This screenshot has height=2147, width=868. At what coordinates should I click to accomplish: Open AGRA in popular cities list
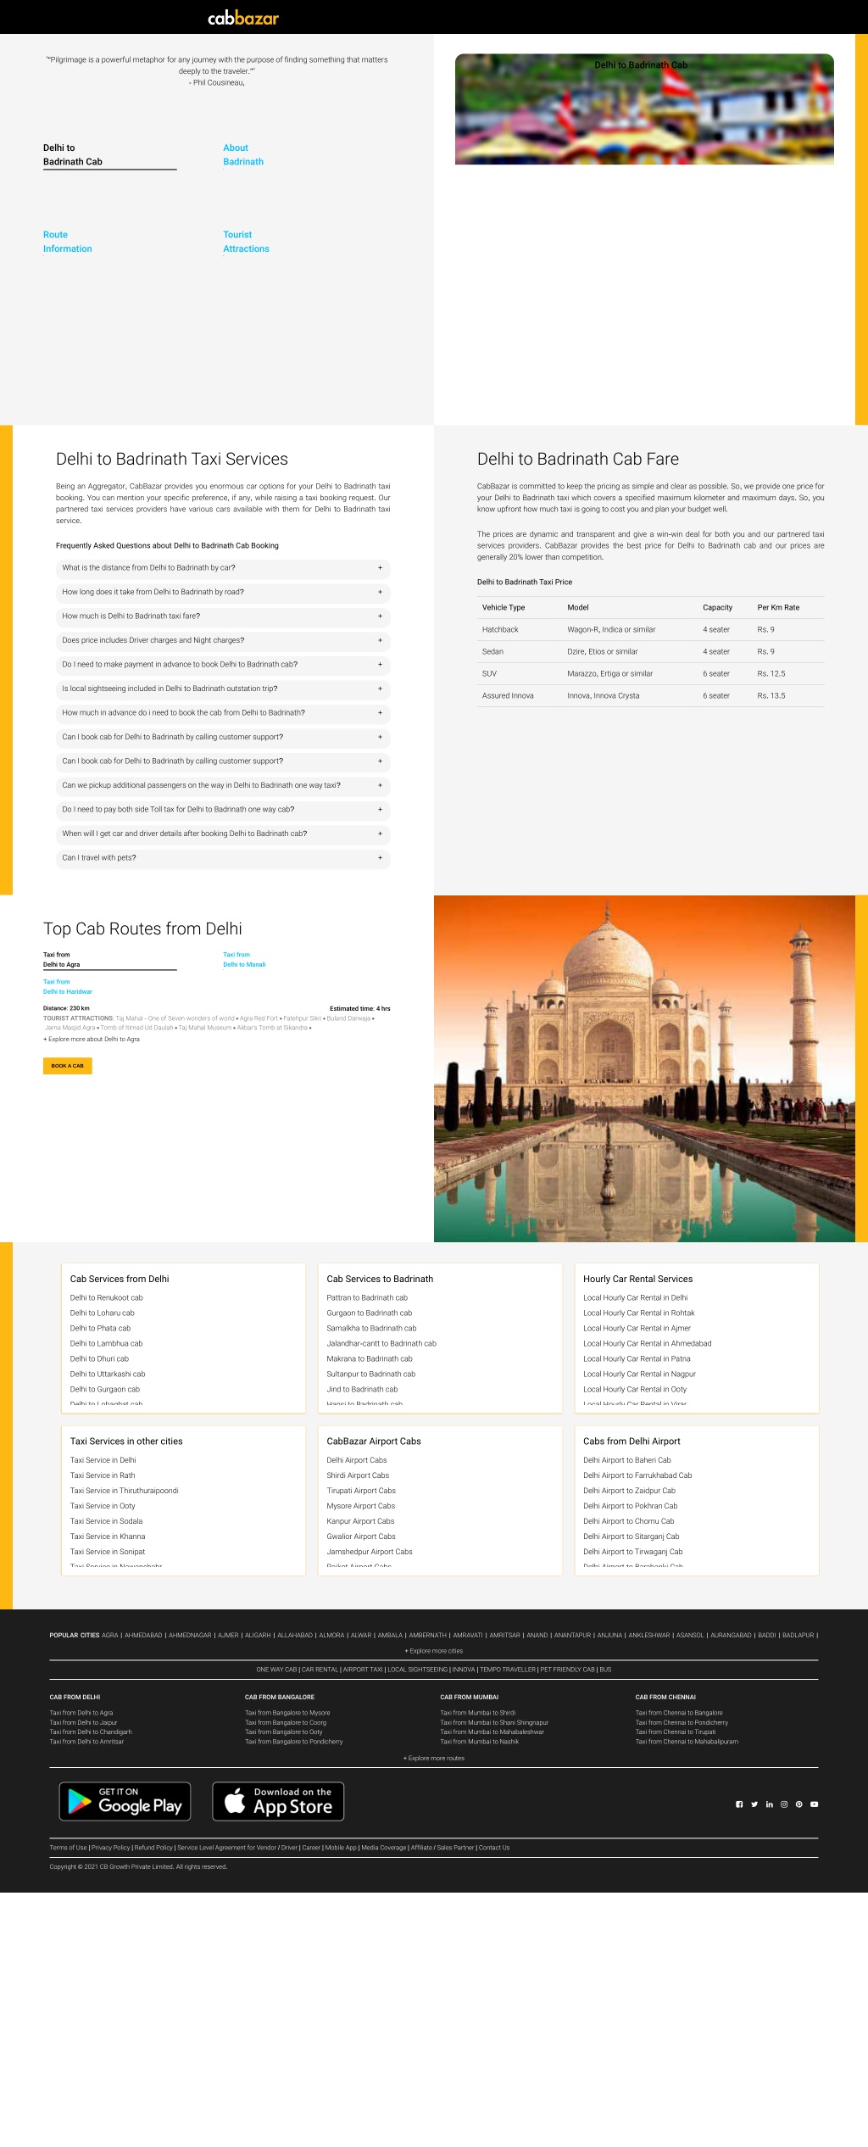(110, 1636)
